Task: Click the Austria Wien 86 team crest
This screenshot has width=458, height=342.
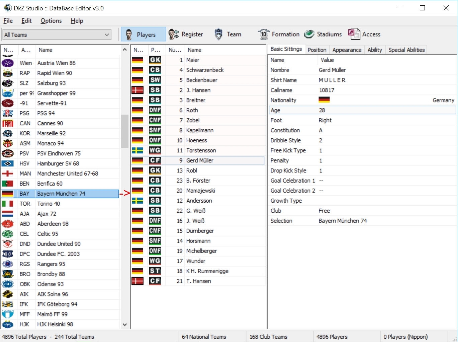Action: pyautogui.click(x=8, y=63)
